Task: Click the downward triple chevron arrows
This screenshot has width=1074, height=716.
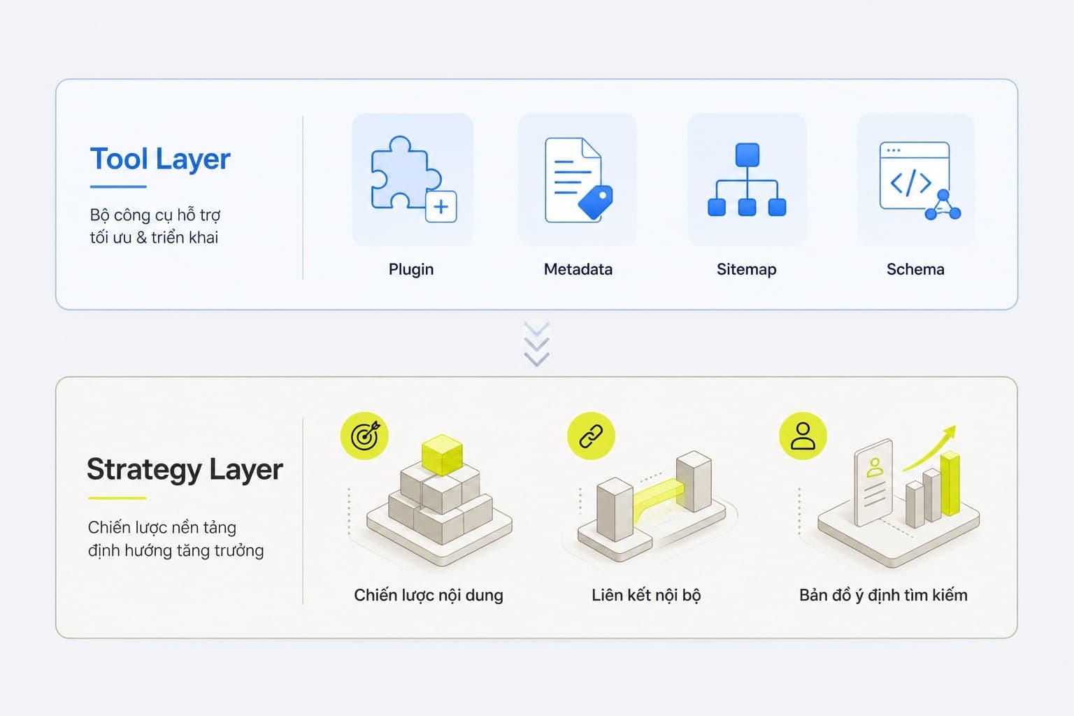Action: coord(536,344)
